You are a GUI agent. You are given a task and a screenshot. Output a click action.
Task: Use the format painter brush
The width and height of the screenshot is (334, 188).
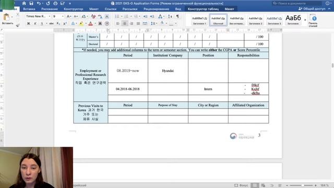18,25
